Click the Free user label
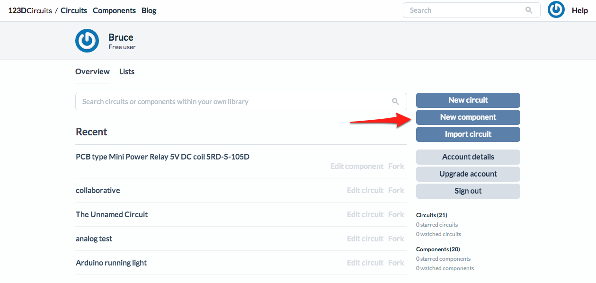 (x=122, y=47)
